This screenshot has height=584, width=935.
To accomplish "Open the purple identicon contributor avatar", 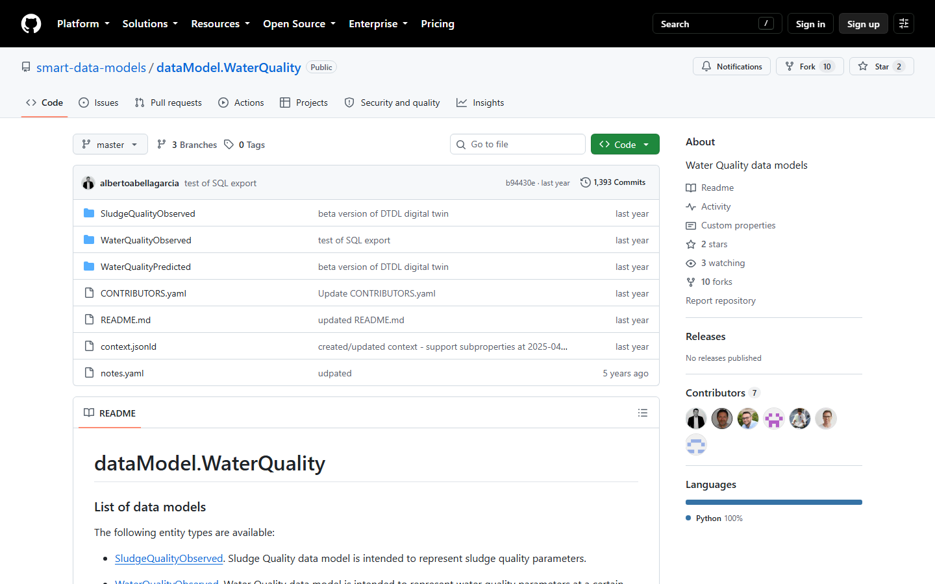I will 774,419.
